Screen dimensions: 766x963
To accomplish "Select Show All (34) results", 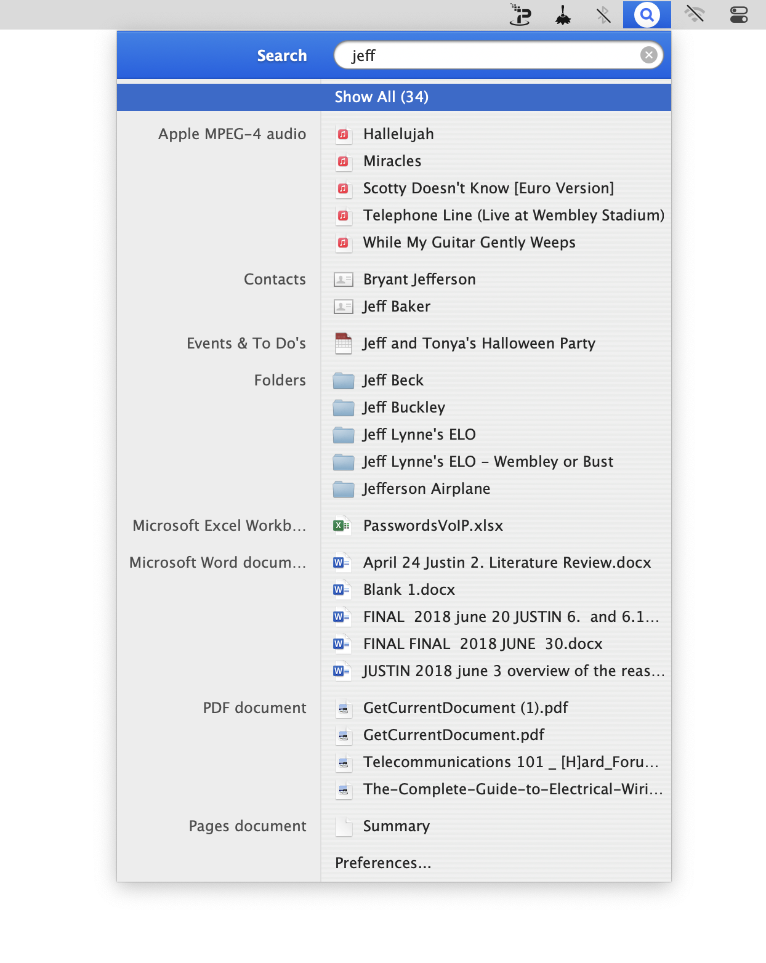I will [x=382, y=97].
